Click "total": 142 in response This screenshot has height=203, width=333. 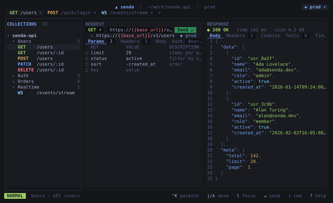point(242,156)
